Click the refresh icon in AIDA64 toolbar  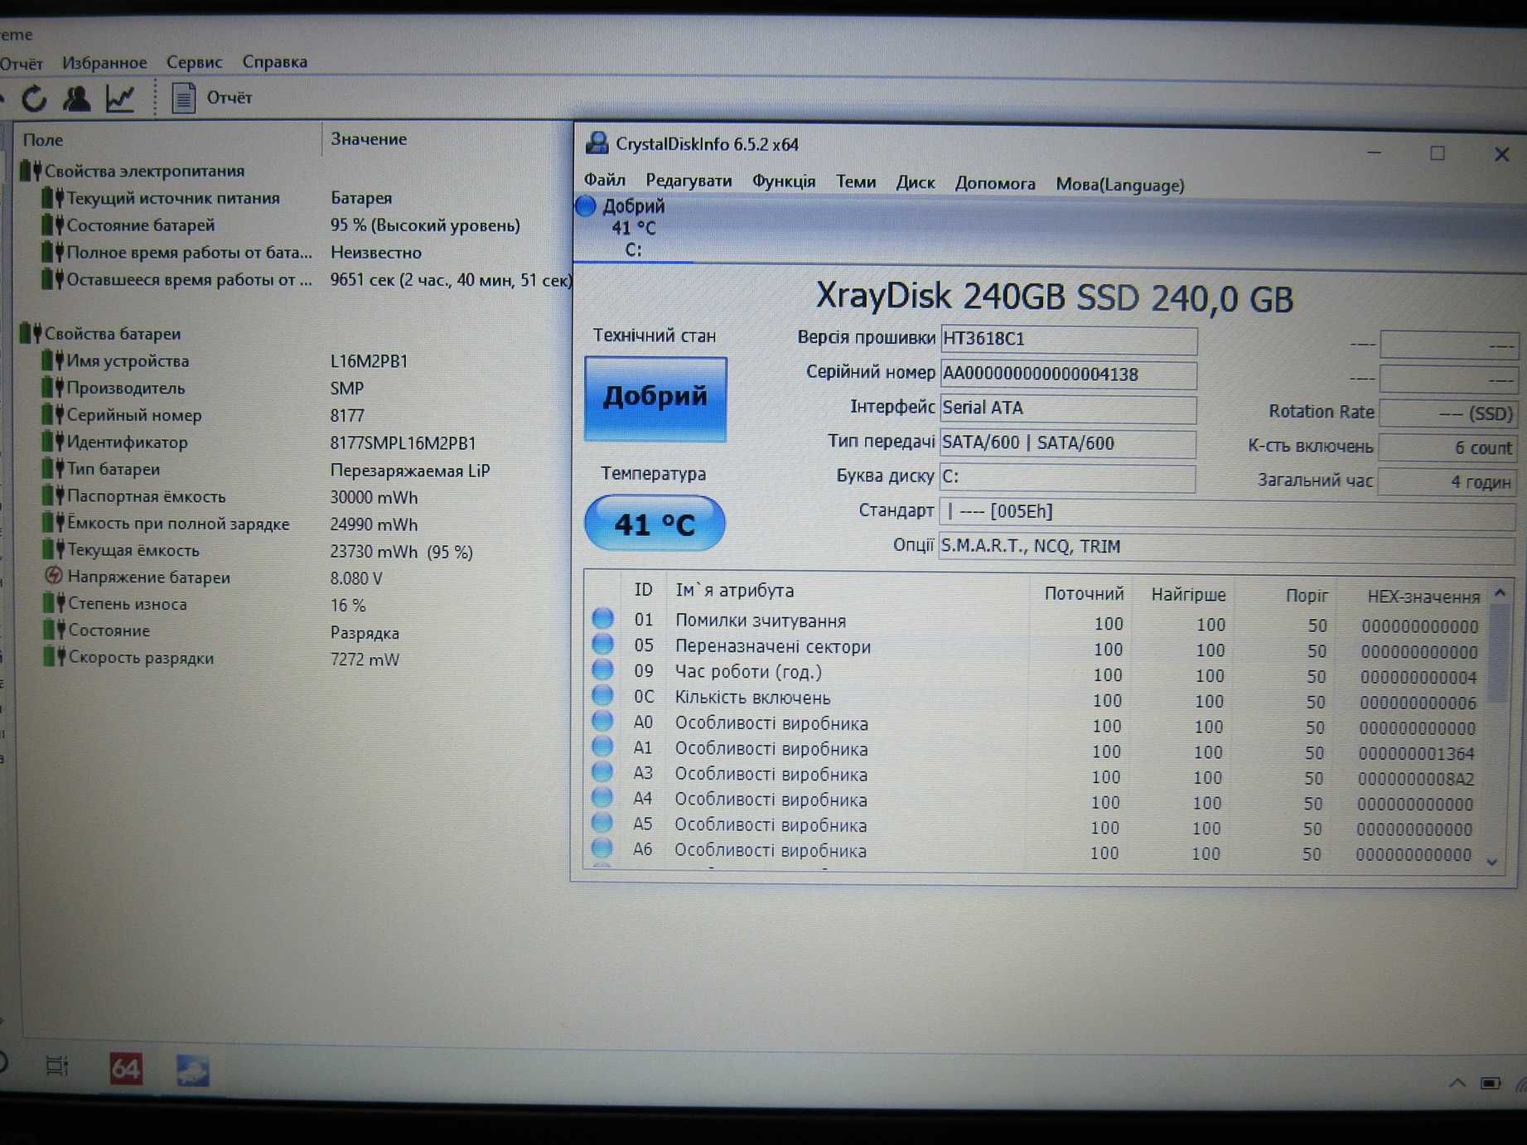point(34,99)
